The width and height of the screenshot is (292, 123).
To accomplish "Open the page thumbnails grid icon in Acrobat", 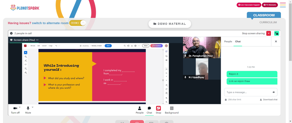I will pos(166,60).
